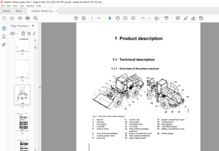Close the Page Thumbnails panel
The height and width of the screenshot is (151, 219).
click(33, 26)
